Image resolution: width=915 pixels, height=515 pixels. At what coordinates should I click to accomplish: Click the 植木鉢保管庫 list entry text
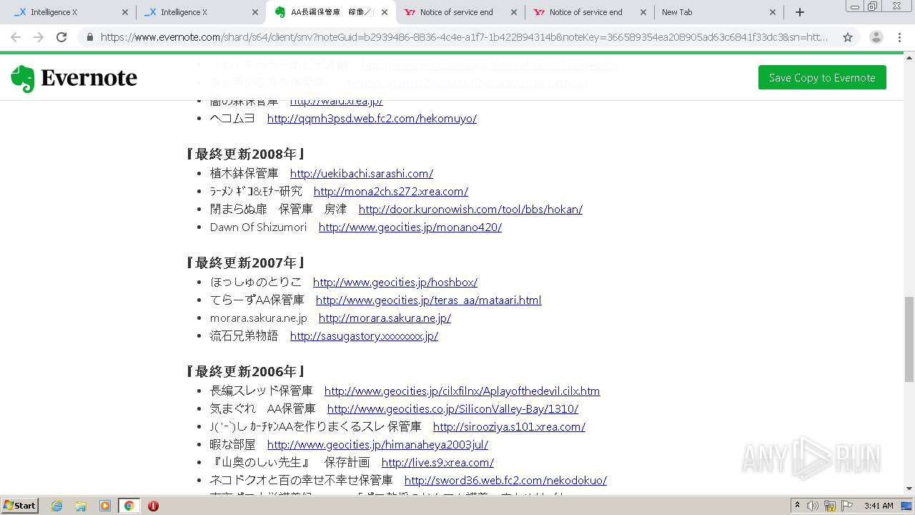(x=244, y=174)
